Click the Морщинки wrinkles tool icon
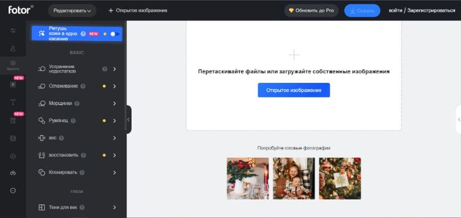 click(42, 103)
